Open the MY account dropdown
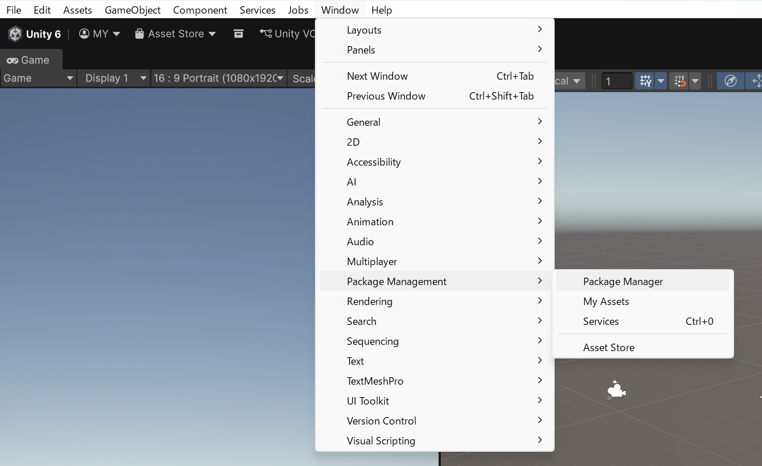 point(100,34)
